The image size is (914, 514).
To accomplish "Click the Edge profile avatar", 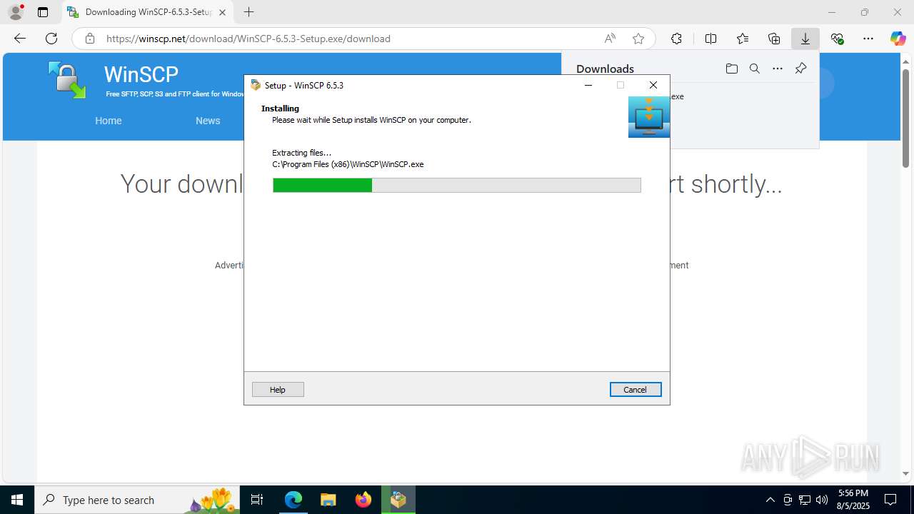I will tap(16, 12).
